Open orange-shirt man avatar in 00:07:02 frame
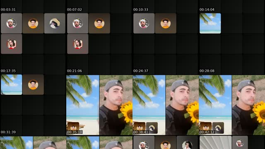The image size is (265, 149). [99, 23]
